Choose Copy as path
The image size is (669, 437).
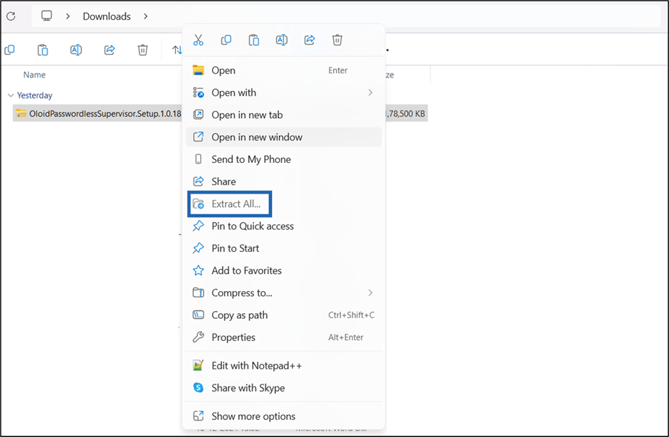[284, 315]
